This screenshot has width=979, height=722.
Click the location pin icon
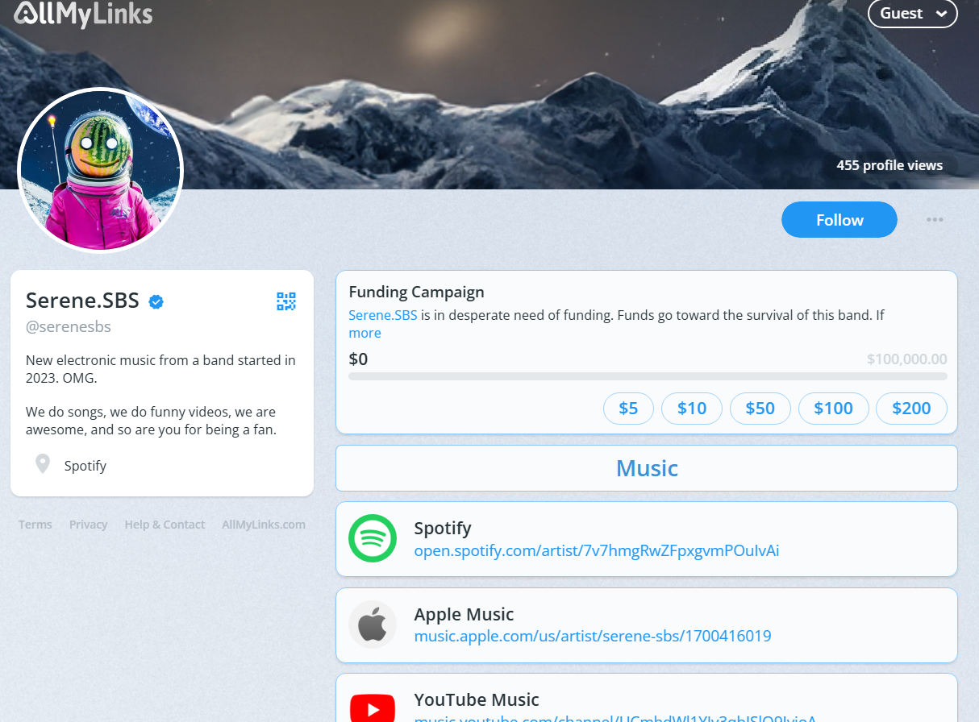tap(43, 464)
